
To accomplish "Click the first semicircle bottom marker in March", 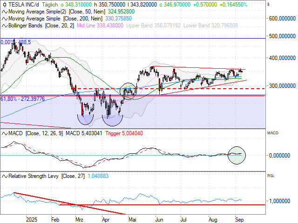I will tap(86, 120).
